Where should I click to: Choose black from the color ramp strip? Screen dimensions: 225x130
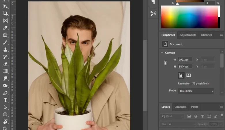(219, 23)
